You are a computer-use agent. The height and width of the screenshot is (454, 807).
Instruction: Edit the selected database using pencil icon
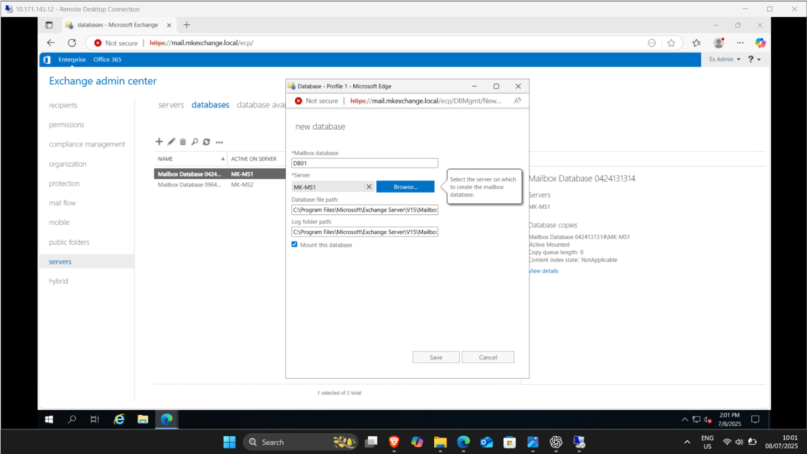pyautogui.click(x=171, y=142)
